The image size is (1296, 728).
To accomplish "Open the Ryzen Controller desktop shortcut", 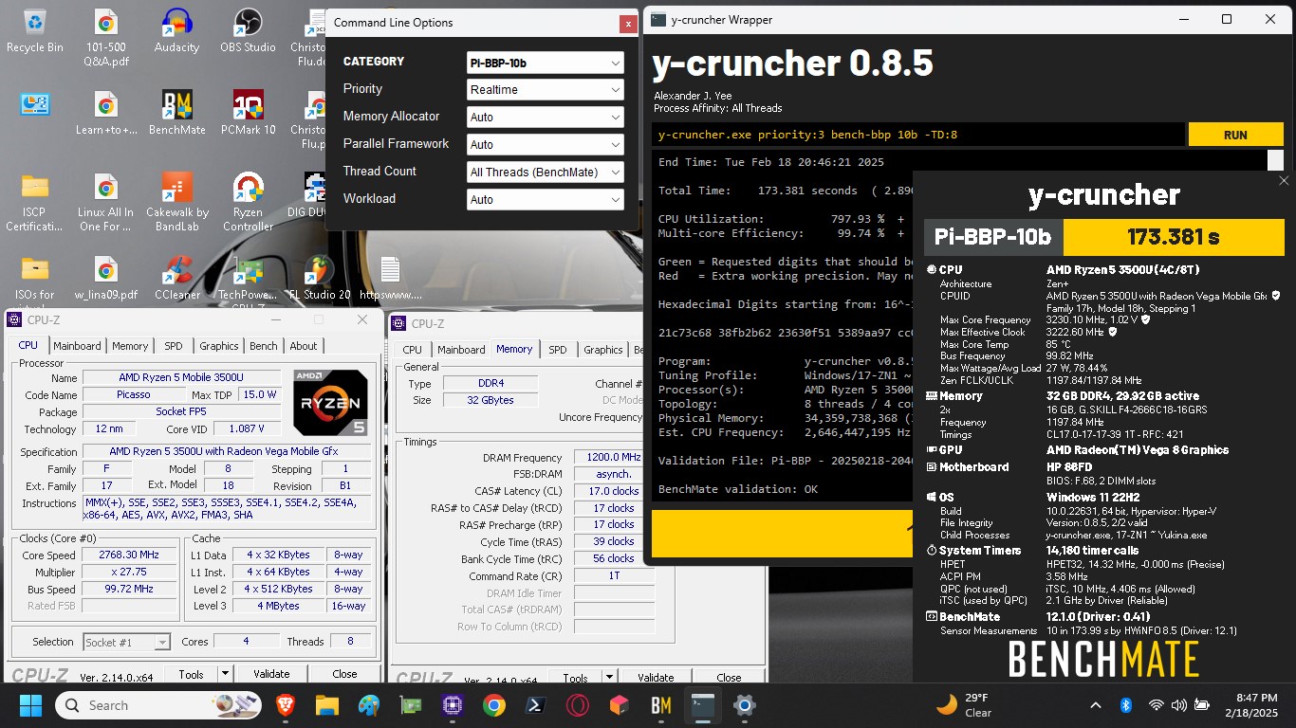I will (x=248, y=202).
